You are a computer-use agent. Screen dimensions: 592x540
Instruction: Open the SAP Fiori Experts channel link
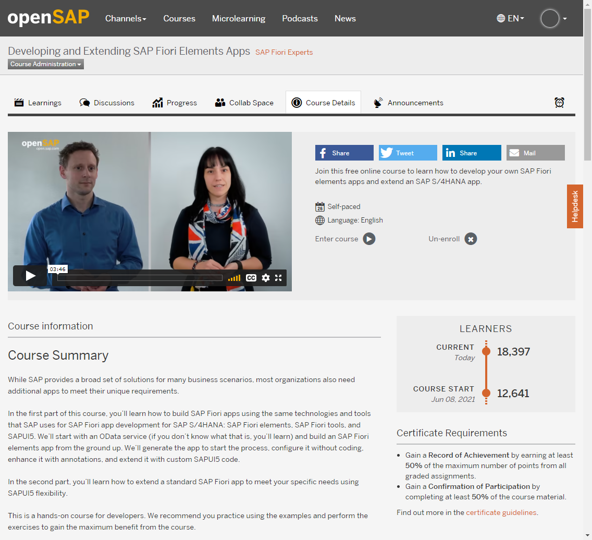(284, 52)
